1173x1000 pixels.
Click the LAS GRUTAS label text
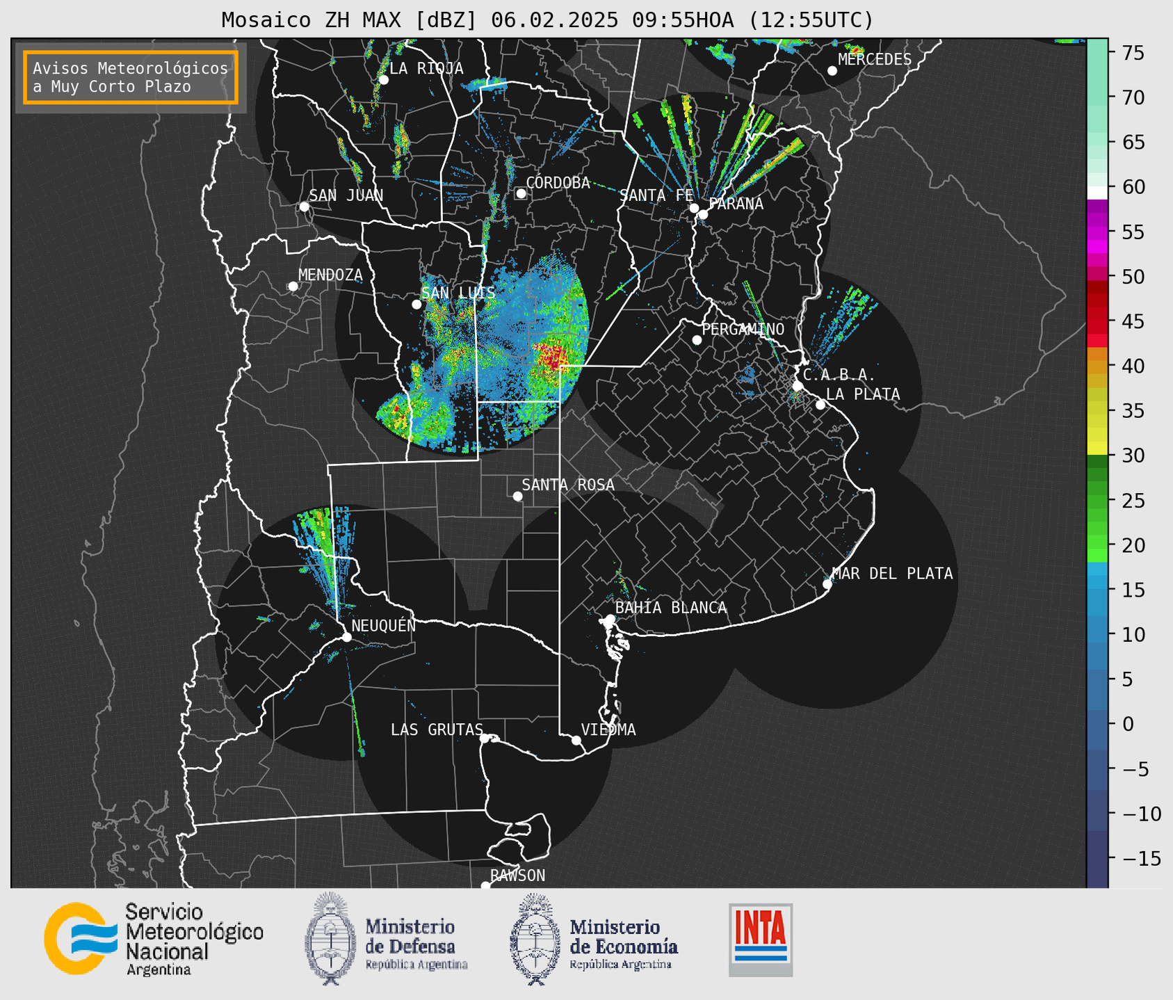coord(437,730)
